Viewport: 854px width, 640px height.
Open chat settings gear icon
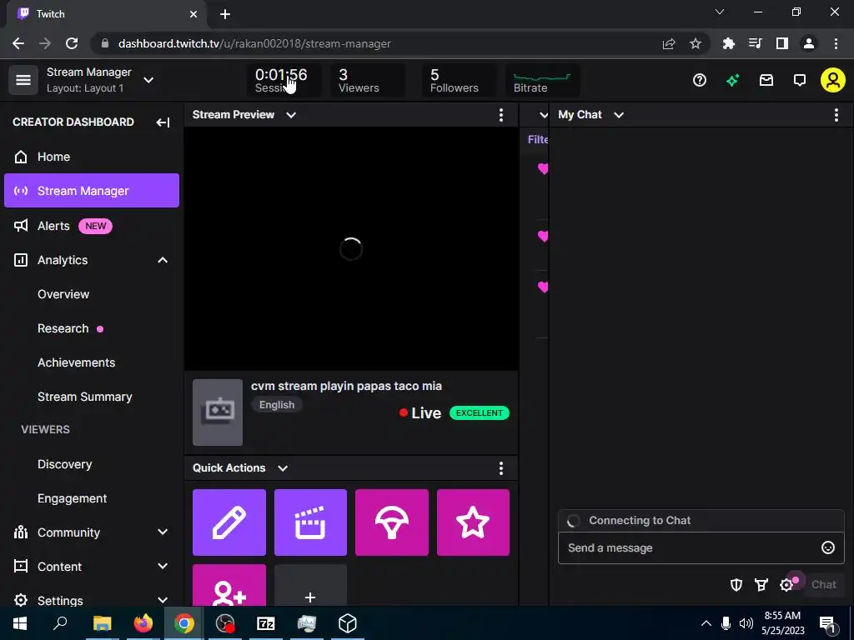(786, 584)
